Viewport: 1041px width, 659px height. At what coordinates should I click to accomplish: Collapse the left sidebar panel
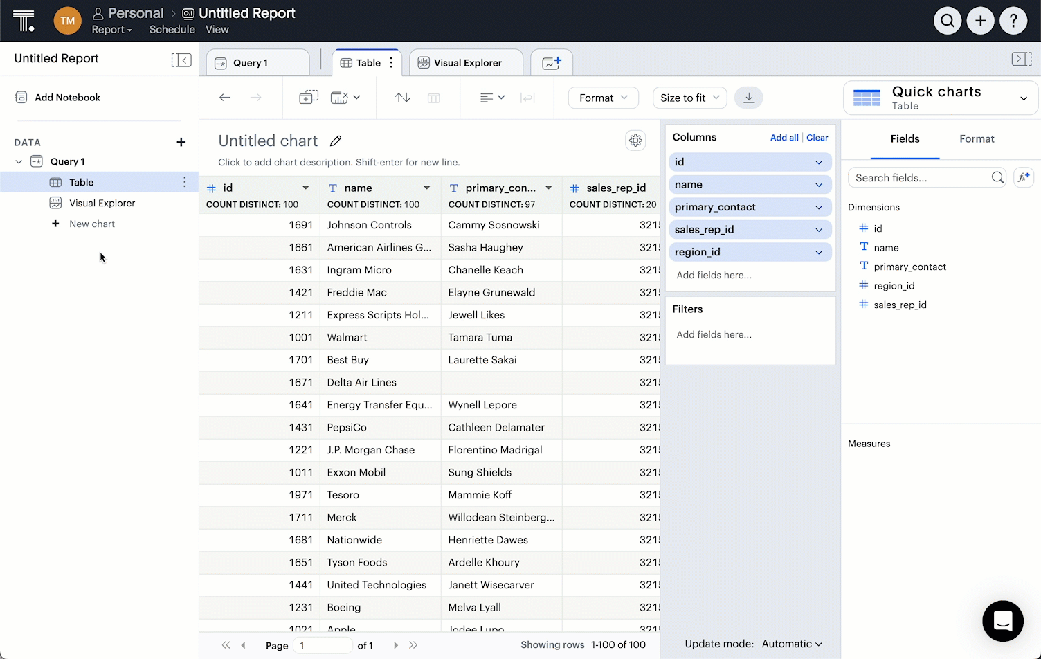pyautogui.click(x=181, y=60)
